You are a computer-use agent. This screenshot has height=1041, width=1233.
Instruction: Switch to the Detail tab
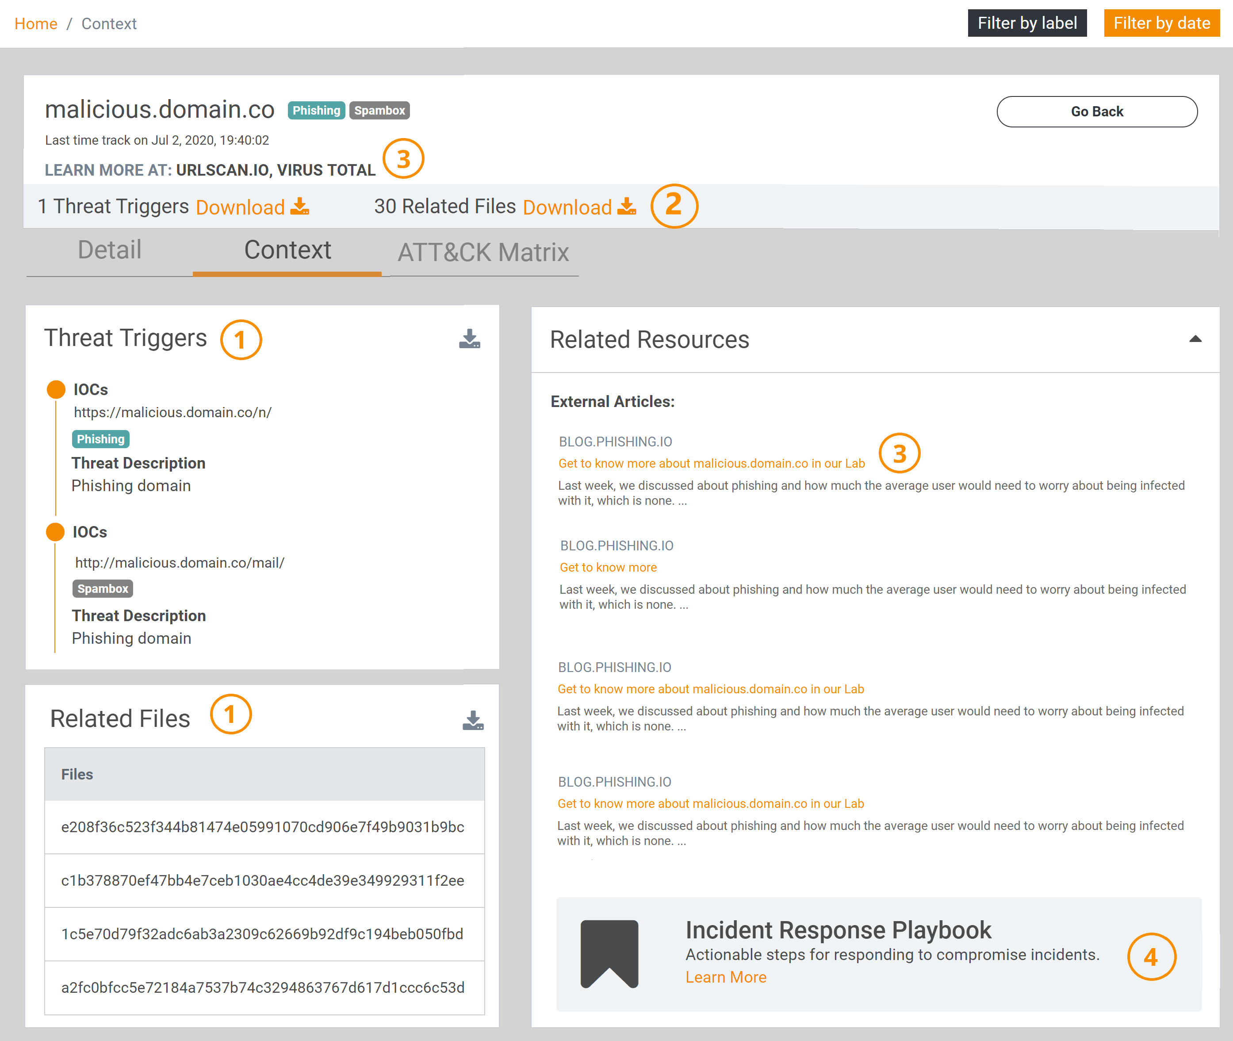click(x=110, y=250)
